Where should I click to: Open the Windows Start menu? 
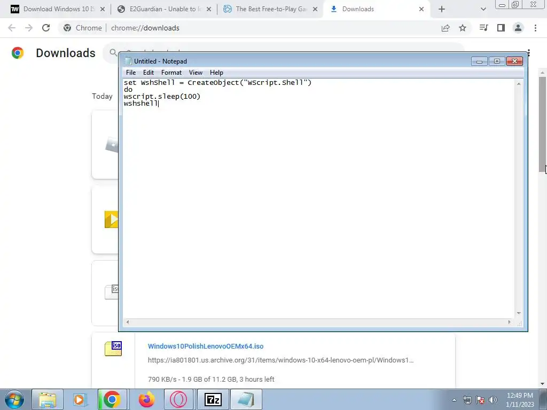14,400
